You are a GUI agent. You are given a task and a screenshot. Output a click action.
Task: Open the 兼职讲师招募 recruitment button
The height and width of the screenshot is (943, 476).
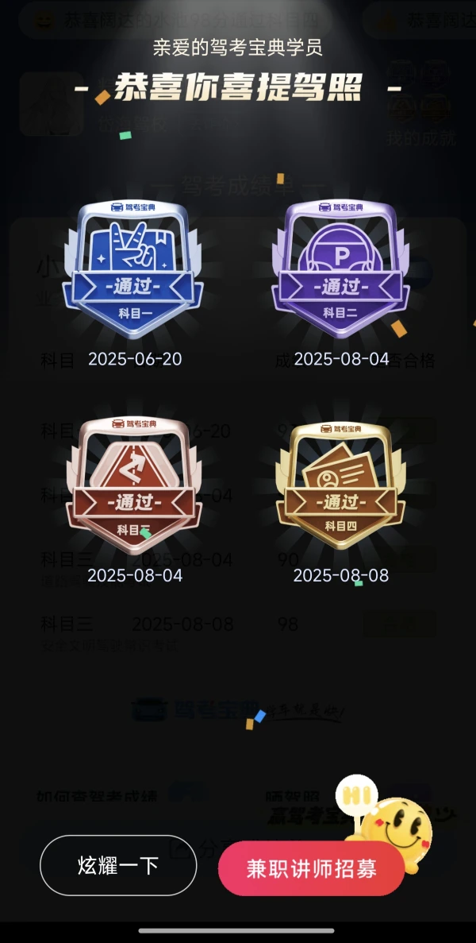tap(312, 868)
